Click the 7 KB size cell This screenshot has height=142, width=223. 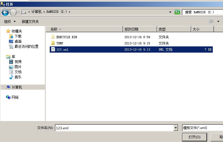pos(208,50)
